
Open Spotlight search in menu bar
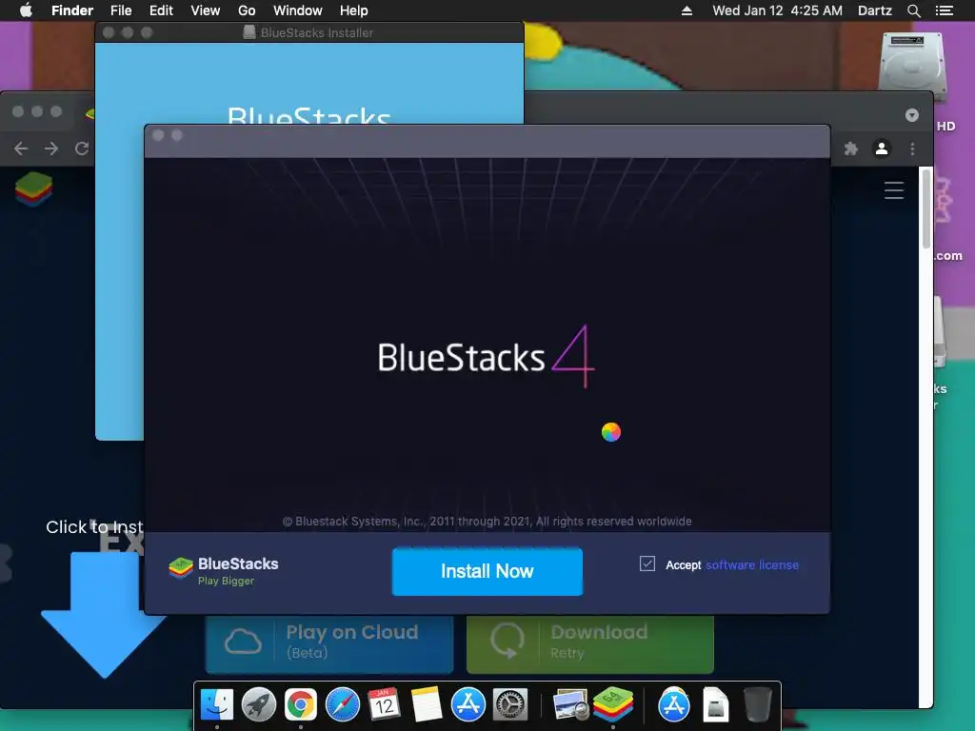(913, 10)
